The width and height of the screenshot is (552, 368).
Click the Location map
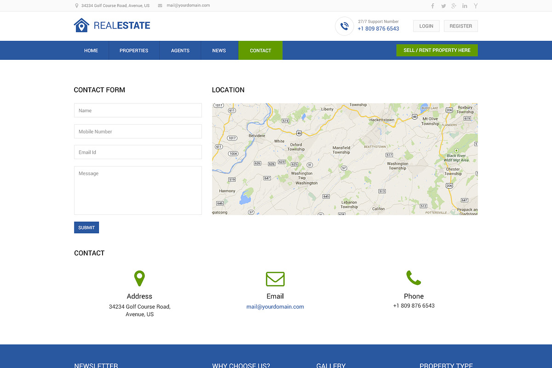pyautogui.click(x=345, y=159)
